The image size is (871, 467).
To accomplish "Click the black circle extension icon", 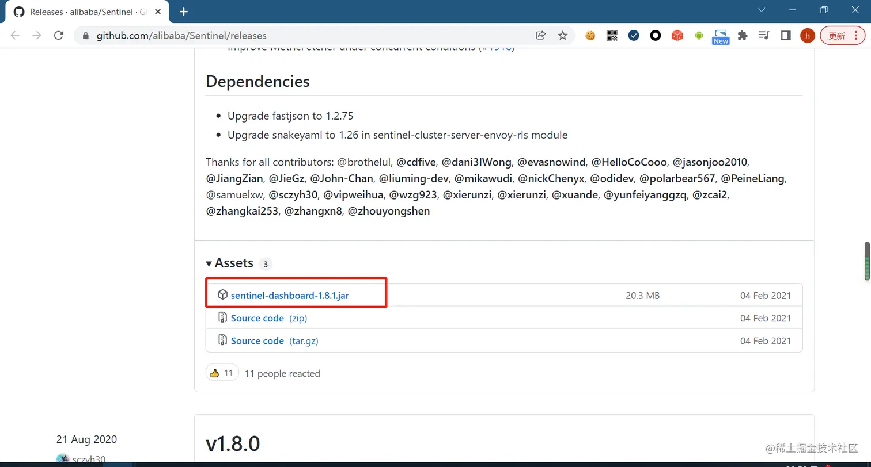I will click(x=655, y=36).
